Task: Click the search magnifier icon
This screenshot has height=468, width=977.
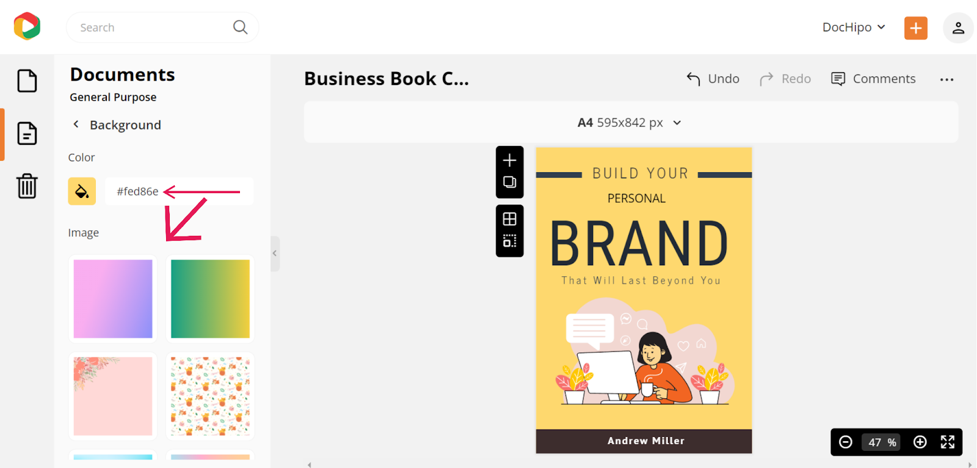Action: 240,27
